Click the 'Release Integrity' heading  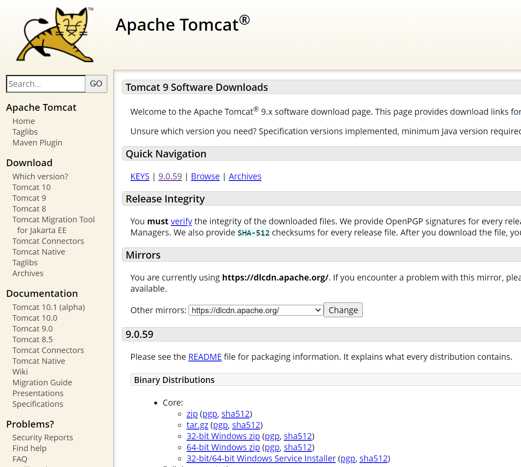click(165, 199)
